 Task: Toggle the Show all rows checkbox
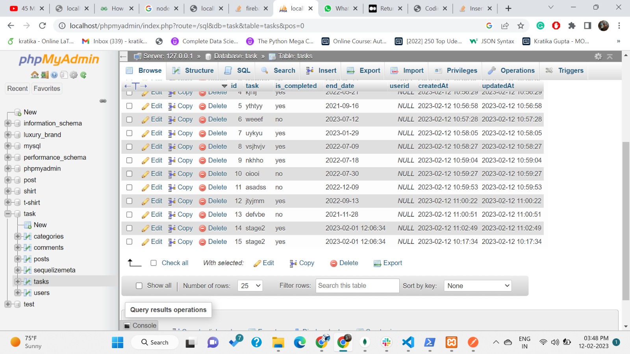tap(139, 286)
